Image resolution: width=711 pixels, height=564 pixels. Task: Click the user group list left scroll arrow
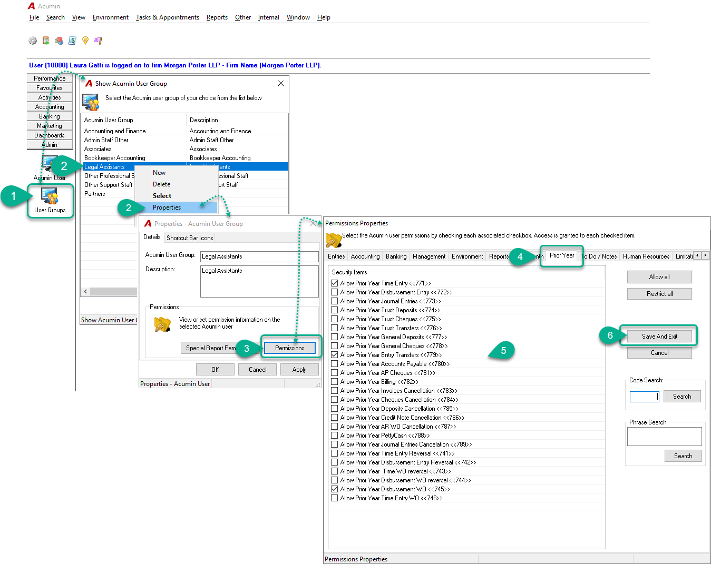(x=85, y=291)
